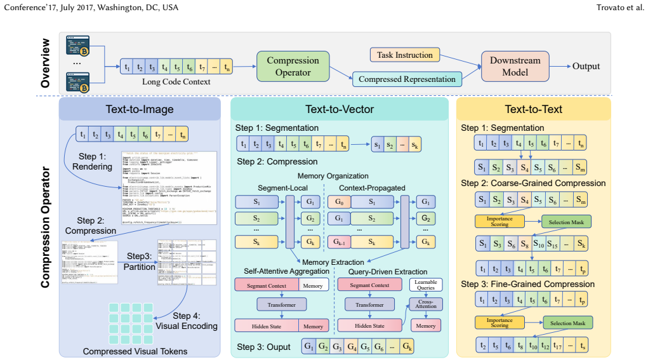The image size is (648, 362).
Task: Click the 'Self-Attentive Aggregation' label
Action: (x=286, y=271)
